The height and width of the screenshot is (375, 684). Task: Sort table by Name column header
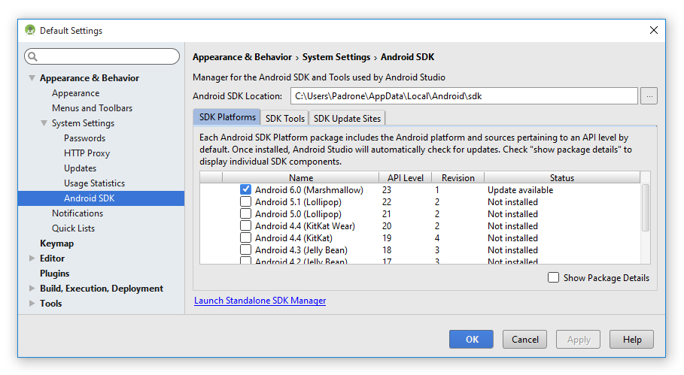300,177
